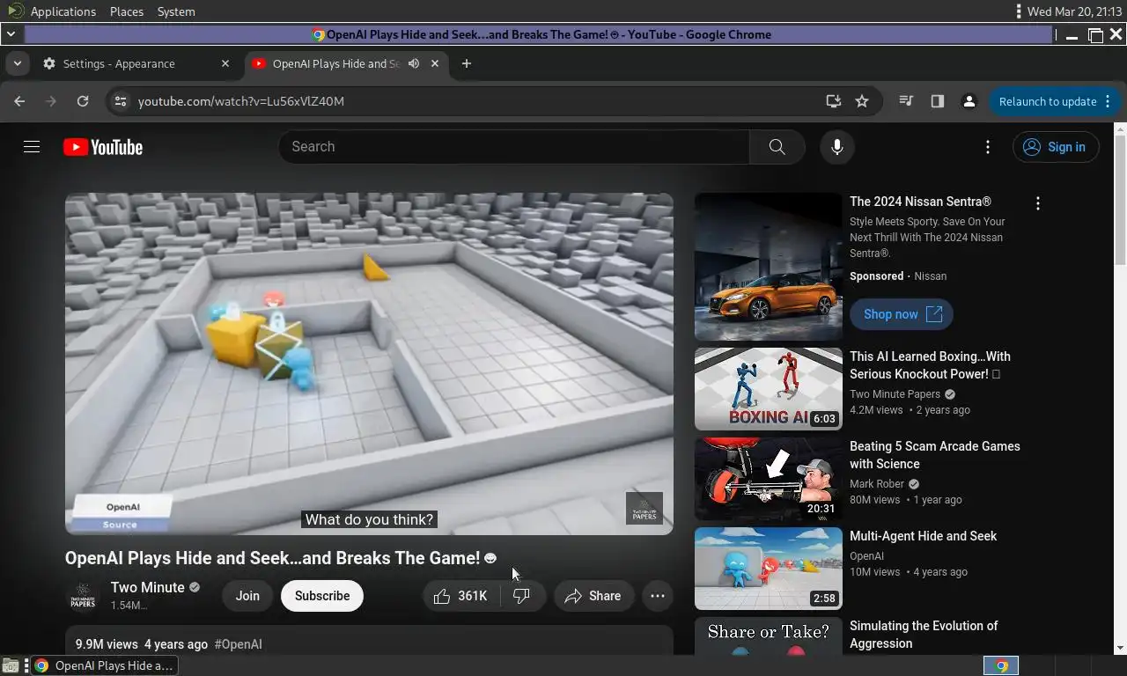The width and height of the screenshot is (1127, 676).
Task: Open more actions menu below video
Action: point(658,596)
